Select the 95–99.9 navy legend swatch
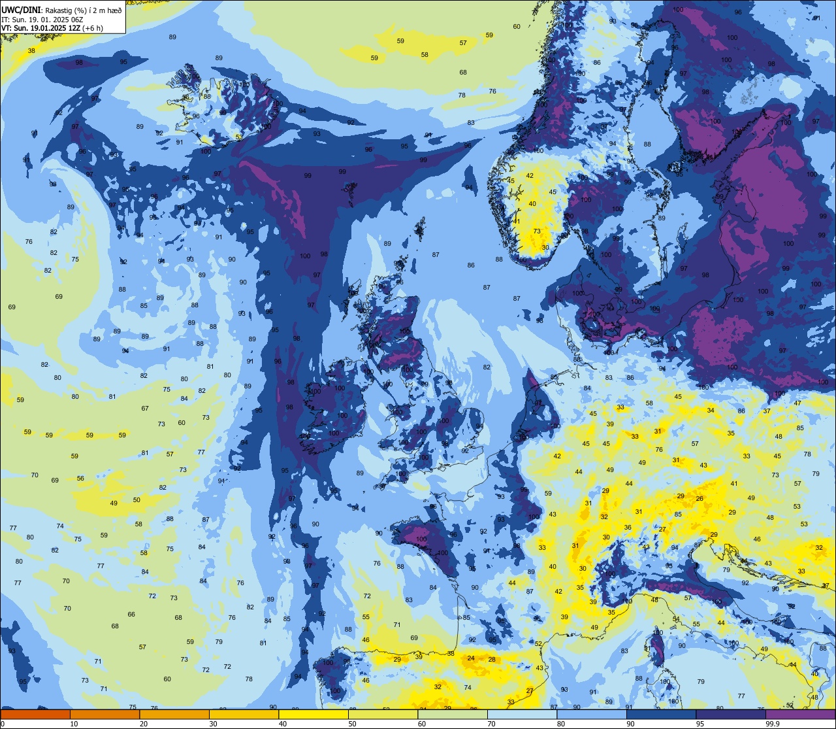Viewport: 836px width, 729px height. tap(731, 714)
